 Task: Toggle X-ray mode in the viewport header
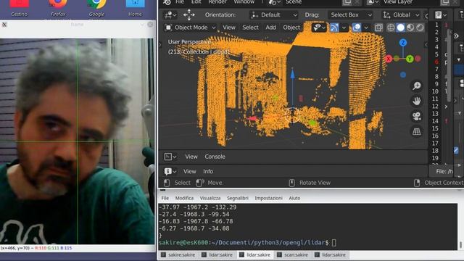(x=378, y=28)
